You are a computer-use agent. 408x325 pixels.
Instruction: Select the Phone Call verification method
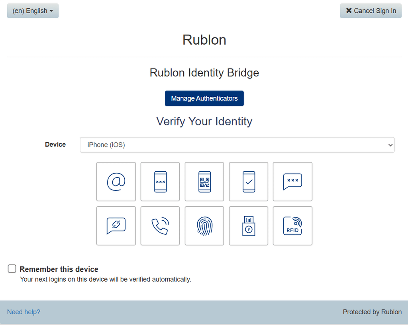(160, 226)
